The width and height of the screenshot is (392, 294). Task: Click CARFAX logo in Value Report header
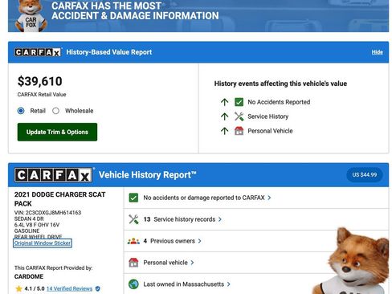[x=38, y=52]
